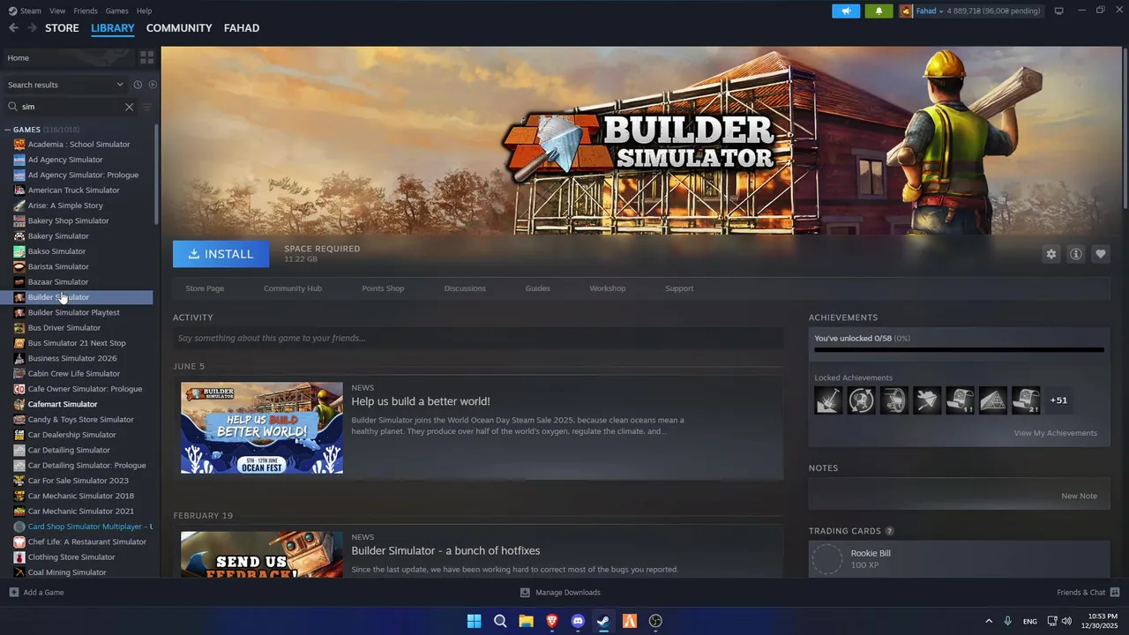Open the green notifications bell
Image resolution: width=1129 pixels, height=635 pixels.
[879, 11]
